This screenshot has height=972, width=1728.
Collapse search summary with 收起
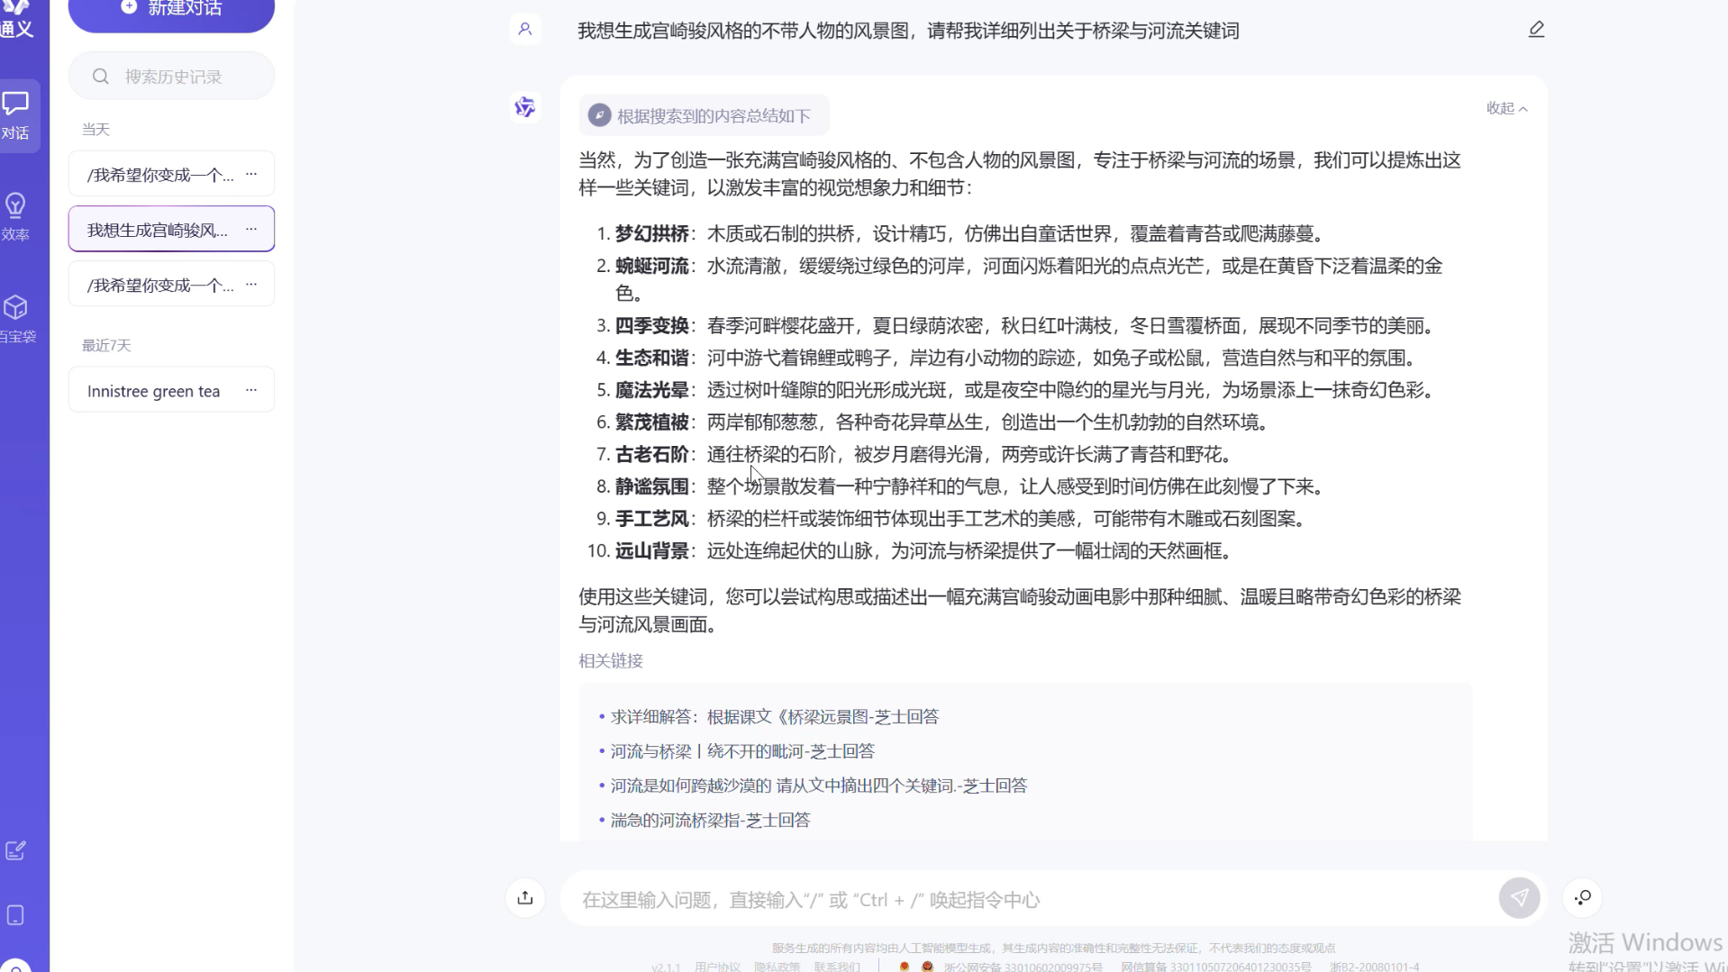pyautogui.click(x=1506, y=108)
